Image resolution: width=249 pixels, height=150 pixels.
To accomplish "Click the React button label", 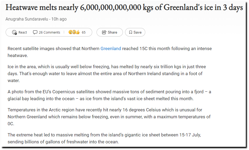I will coord(23,33).
